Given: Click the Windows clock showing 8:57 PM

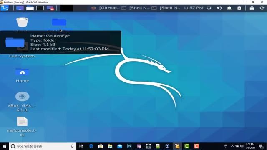Looking at the screenshot, I should (x=250, y=146).
